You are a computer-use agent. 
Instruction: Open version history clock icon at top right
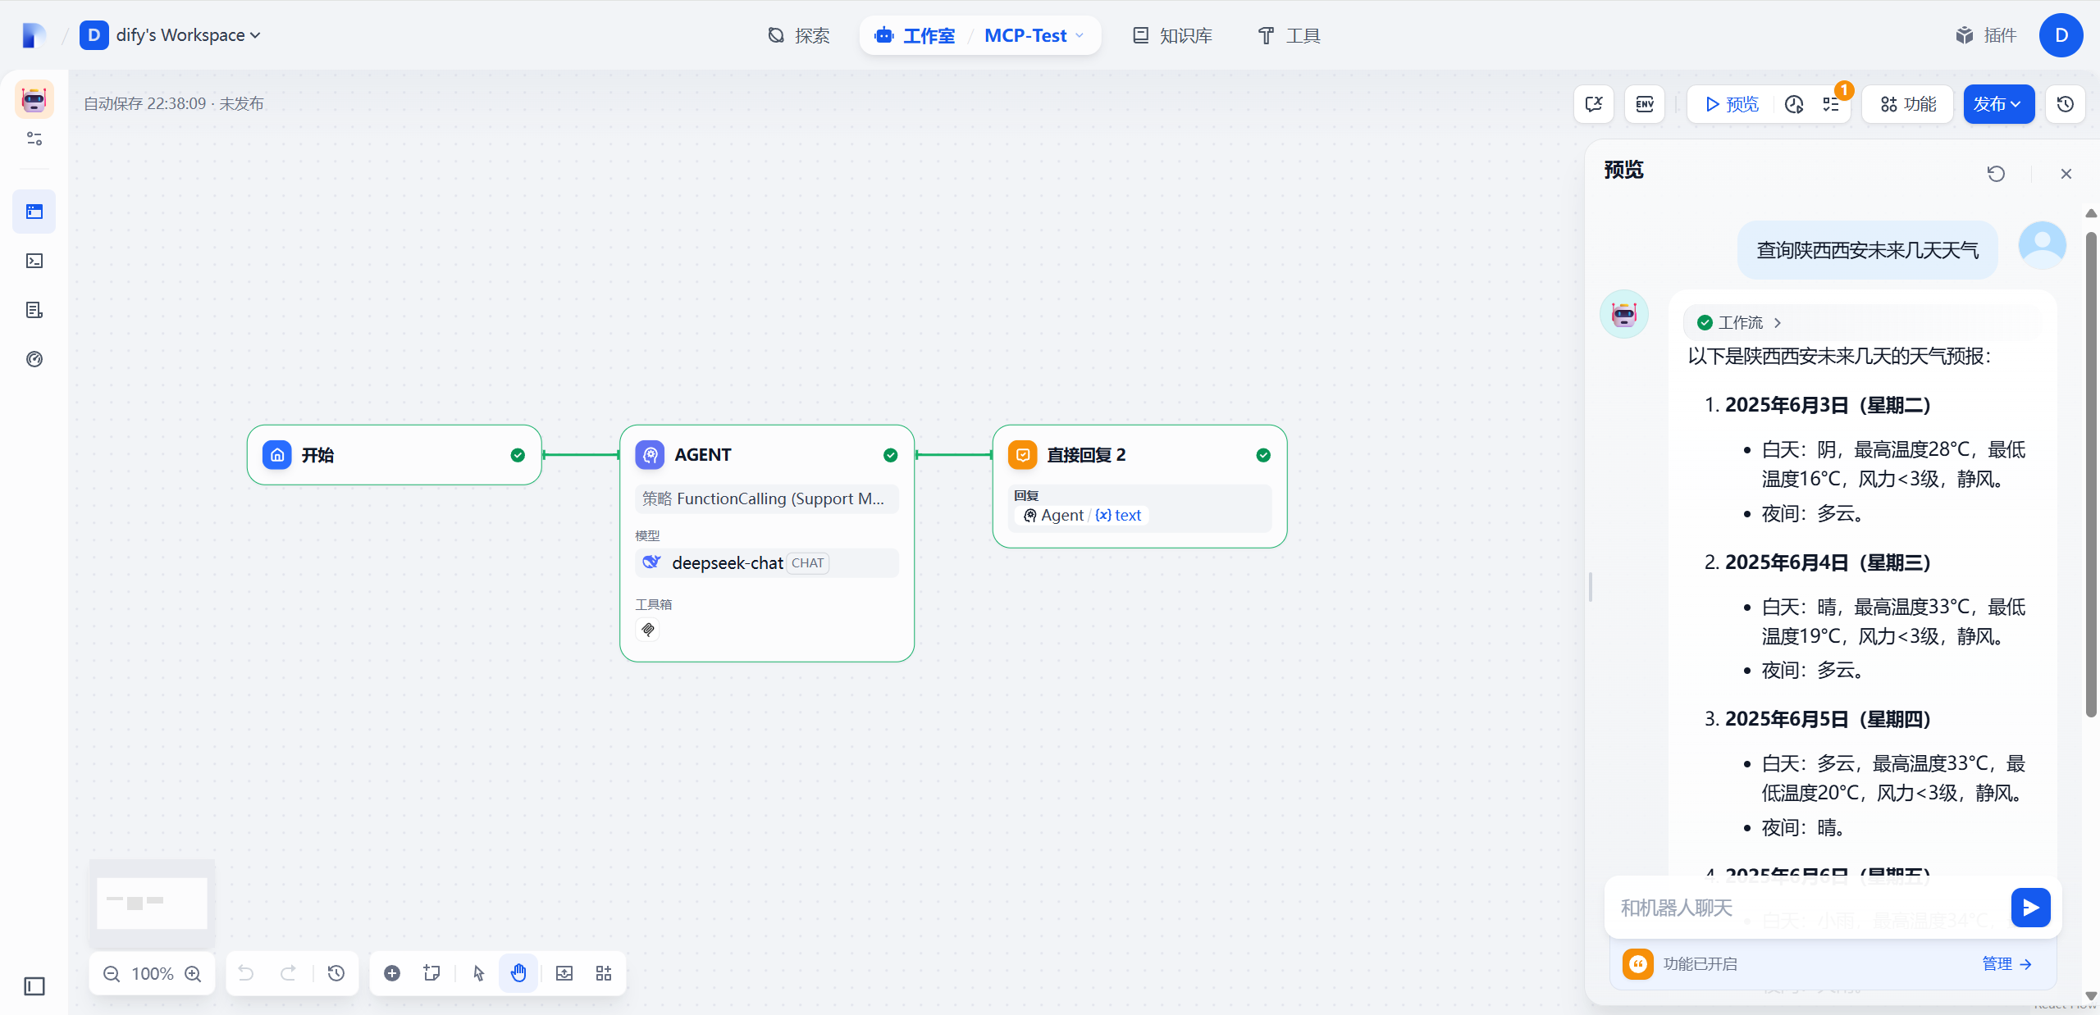tap(2066, 104)
